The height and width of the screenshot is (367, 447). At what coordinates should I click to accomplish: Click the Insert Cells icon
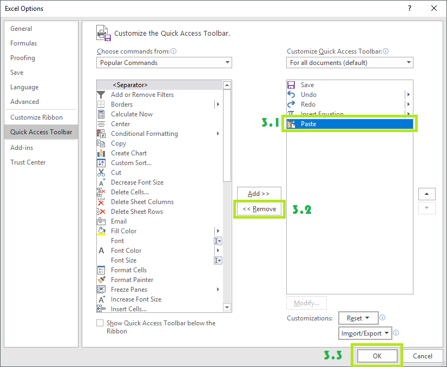[x=101, y=309]
